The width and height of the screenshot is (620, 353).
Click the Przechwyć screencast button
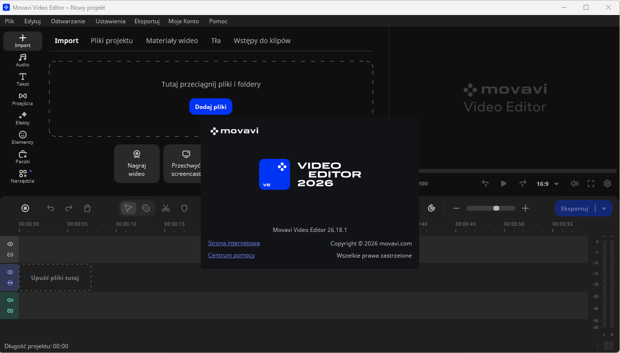(x=182, y=164)
